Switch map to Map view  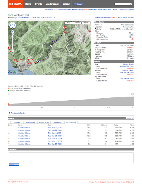click(69, 23)
